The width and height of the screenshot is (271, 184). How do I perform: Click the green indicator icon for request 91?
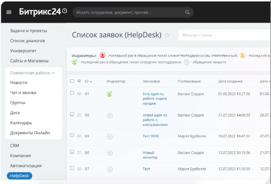(x=109, y=94)
